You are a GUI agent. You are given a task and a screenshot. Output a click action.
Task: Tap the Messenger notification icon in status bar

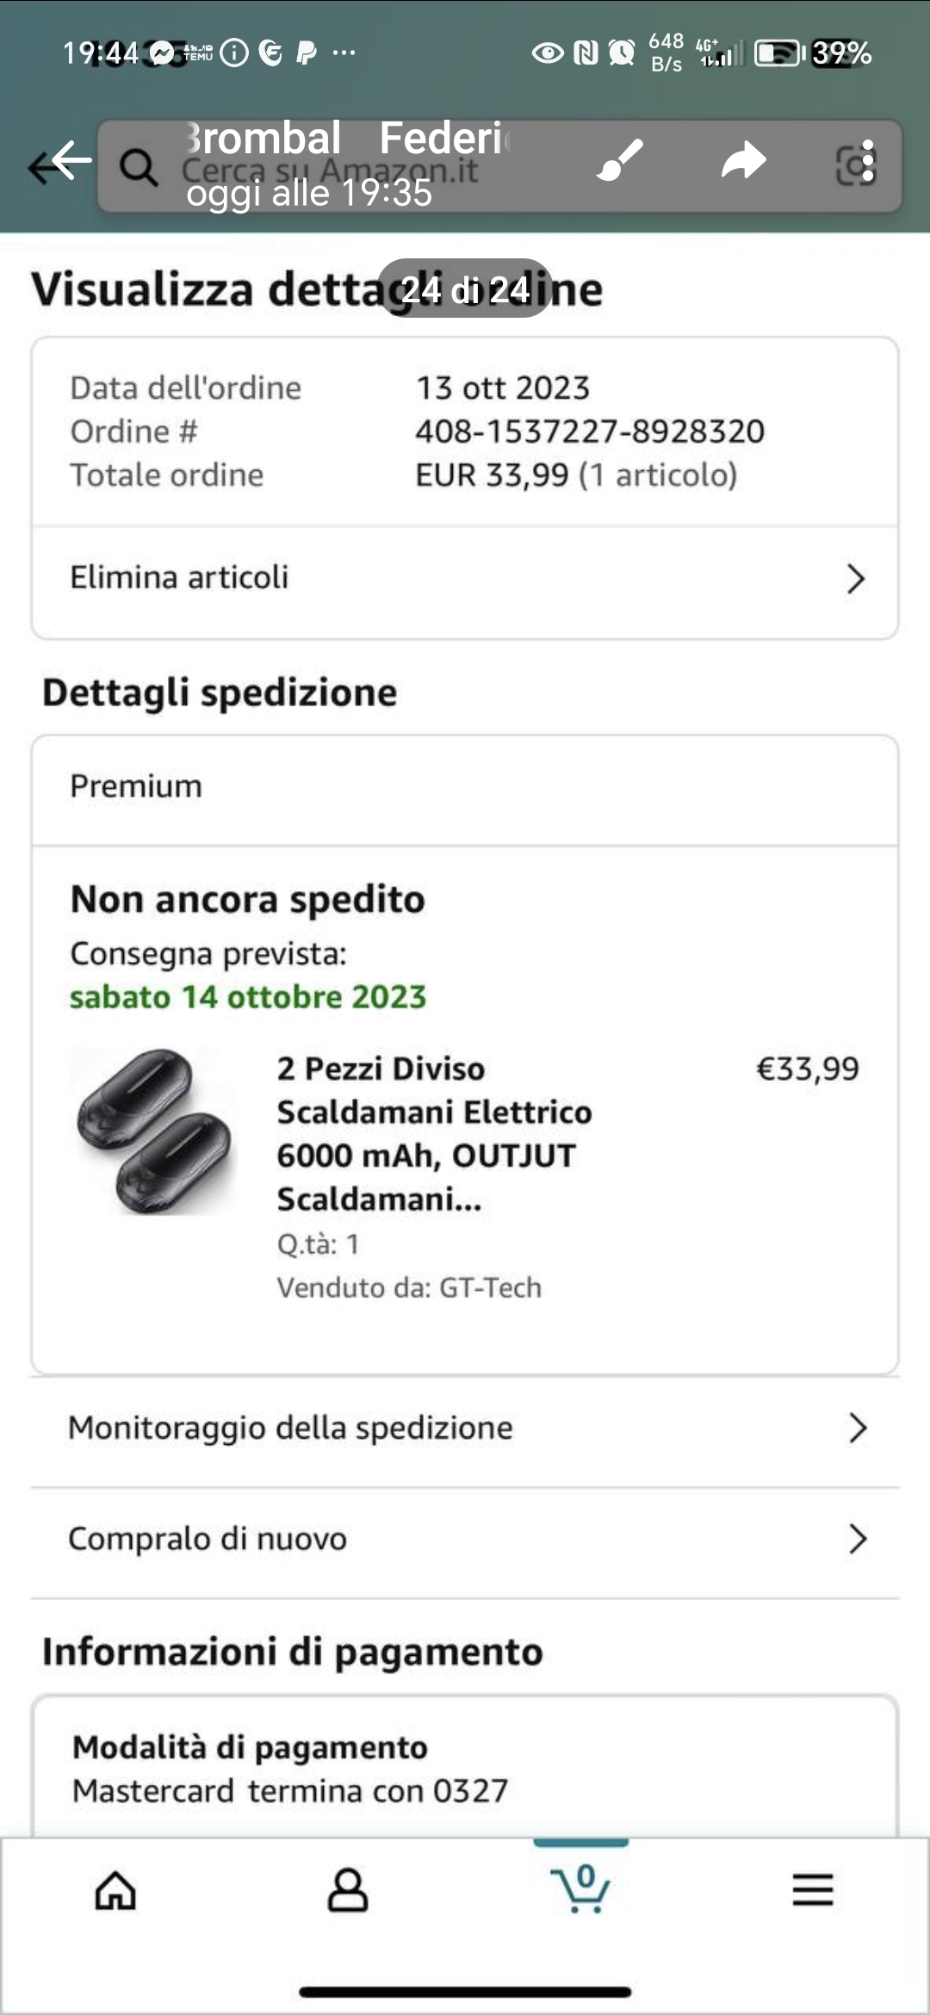tap(162, 53)
